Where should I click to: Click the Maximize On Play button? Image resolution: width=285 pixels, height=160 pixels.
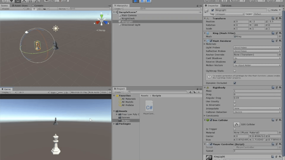[79, 92]
